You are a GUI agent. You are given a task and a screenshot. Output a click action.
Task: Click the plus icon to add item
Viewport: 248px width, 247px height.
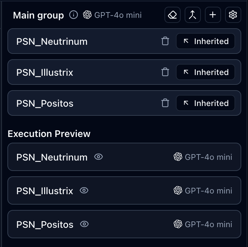point(213,15)
